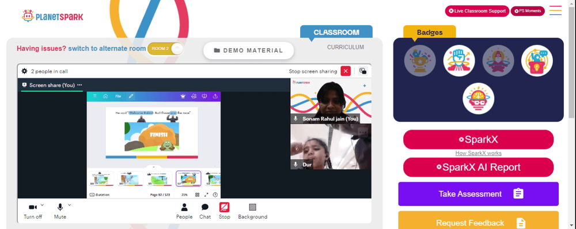Click Take Assessment button
The image size is (576, 229).
pyautogui.click(x=478, y=194)
